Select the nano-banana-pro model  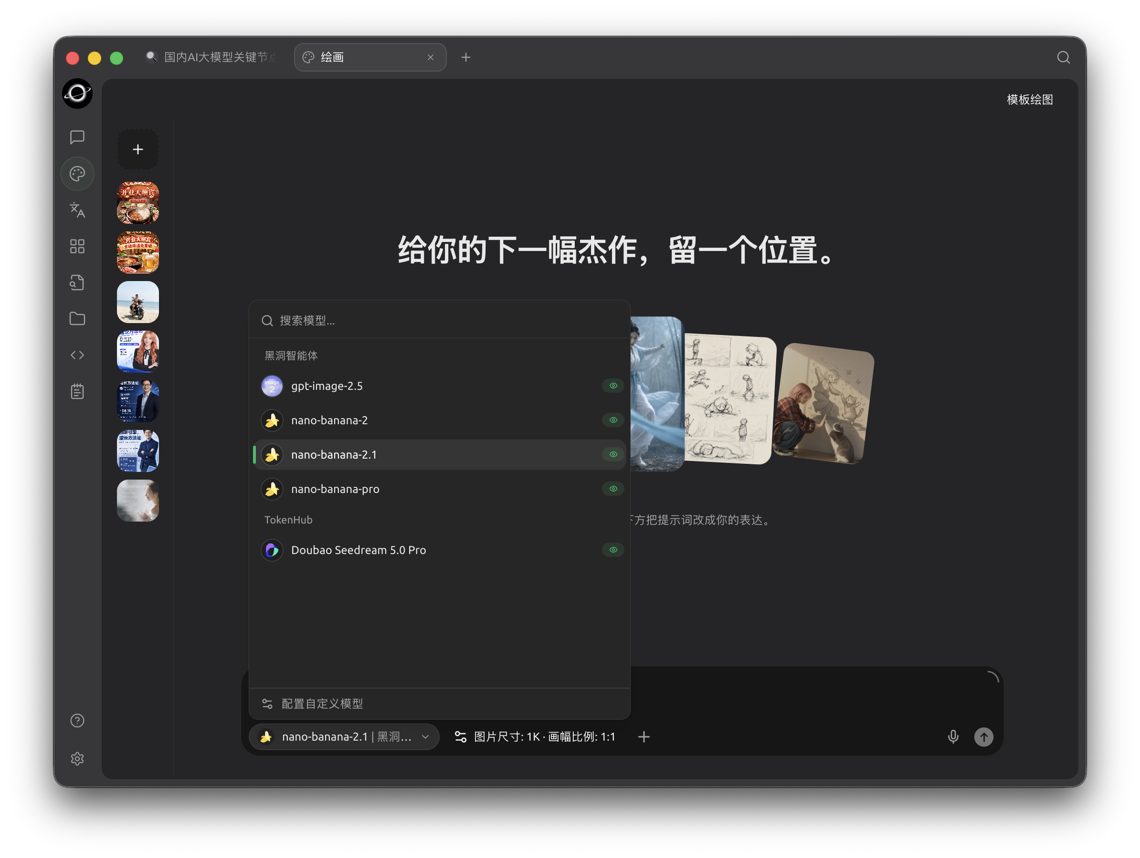[x=440, y=489]
